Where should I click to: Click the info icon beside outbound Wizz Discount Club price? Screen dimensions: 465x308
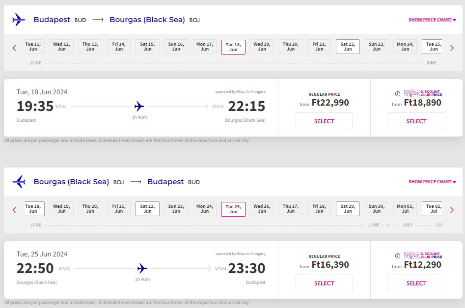click(x=398, y=94)
